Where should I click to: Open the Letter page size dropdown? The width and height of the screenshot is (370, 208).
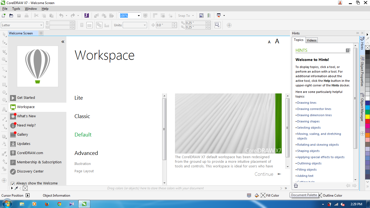click(x=41, y=25)
